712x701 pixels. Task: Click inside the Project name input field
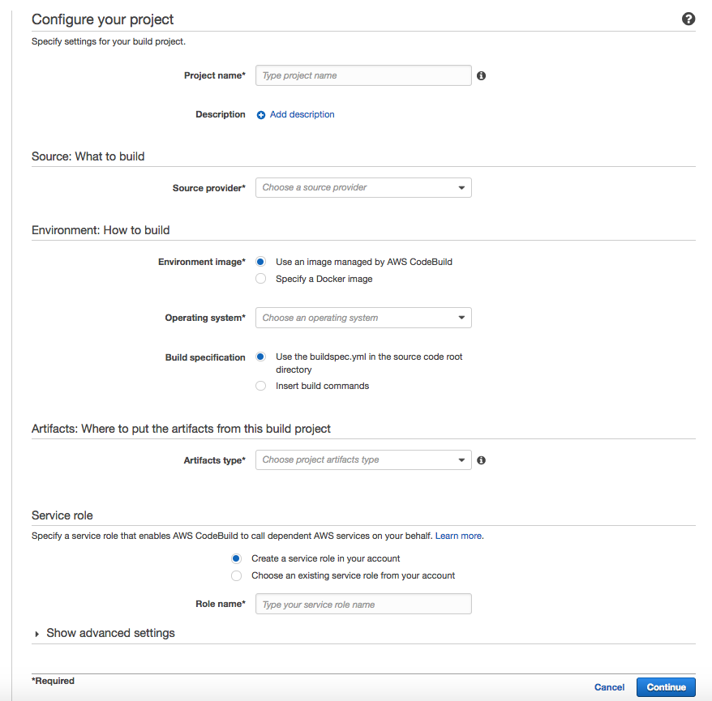coord(363,75)
